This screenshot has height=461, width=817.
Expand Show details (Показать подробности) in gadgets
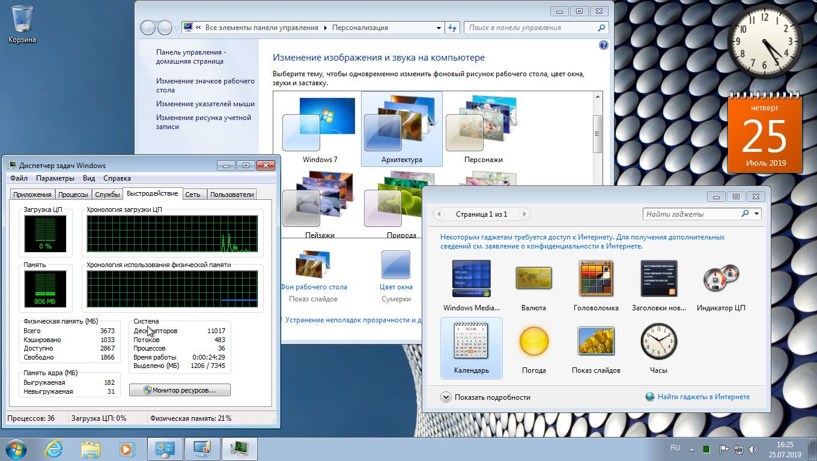(446, 397)
